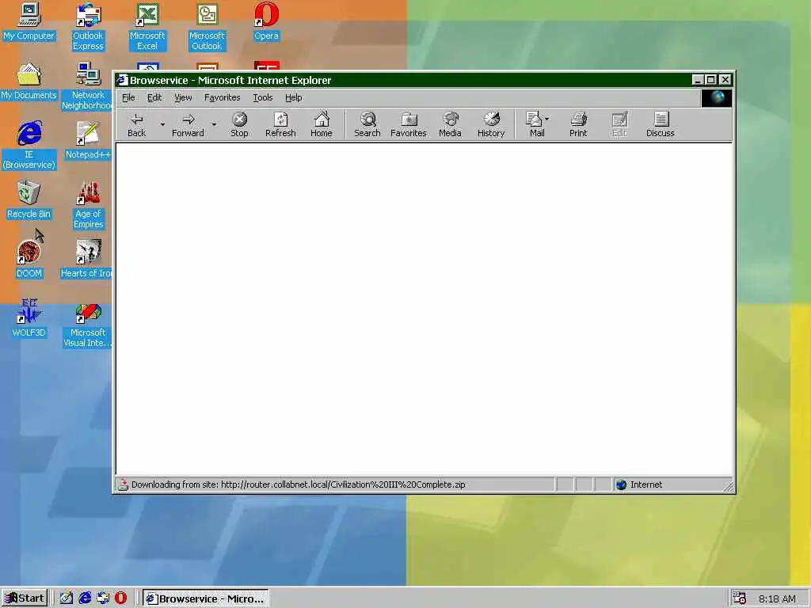811x608 pixels.
Task: Click the Internet security zone indicator
Action: pos(639,485)
